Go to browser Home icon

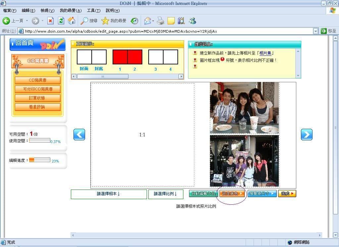click(71, 21)
